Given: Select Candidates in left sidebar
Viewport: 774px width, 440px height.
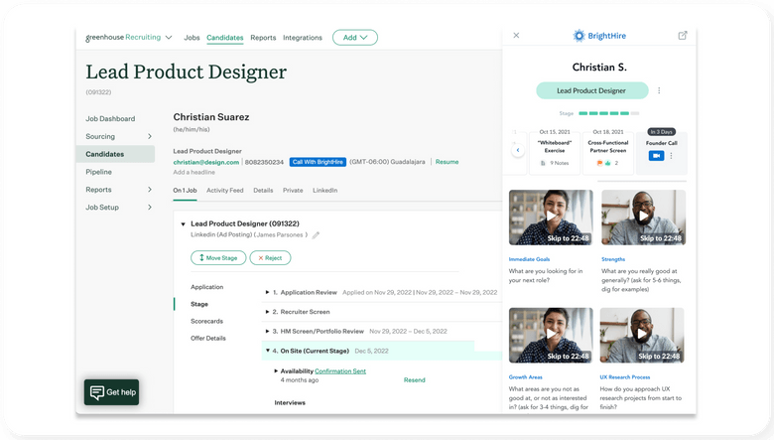Looking at the screenshot, I should point(115,154).
